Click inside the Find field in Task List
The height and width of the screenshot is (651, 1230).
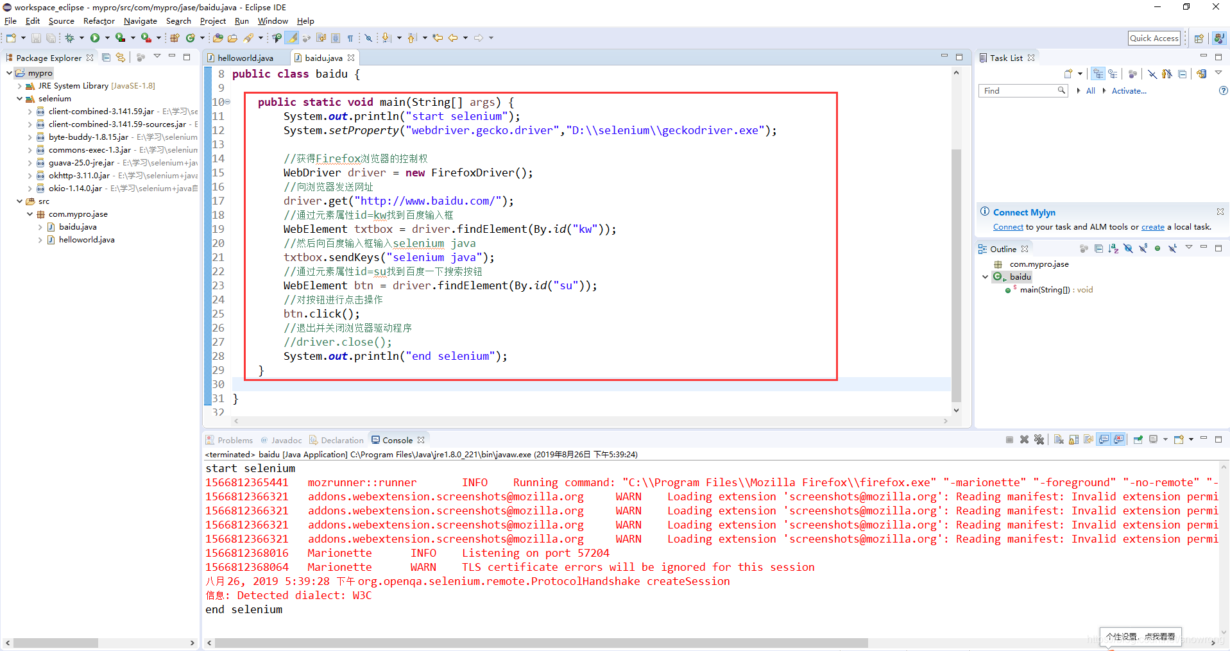point(1020,90)
